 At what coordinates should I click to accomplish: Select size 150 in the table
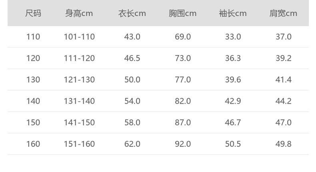(33, 123)
